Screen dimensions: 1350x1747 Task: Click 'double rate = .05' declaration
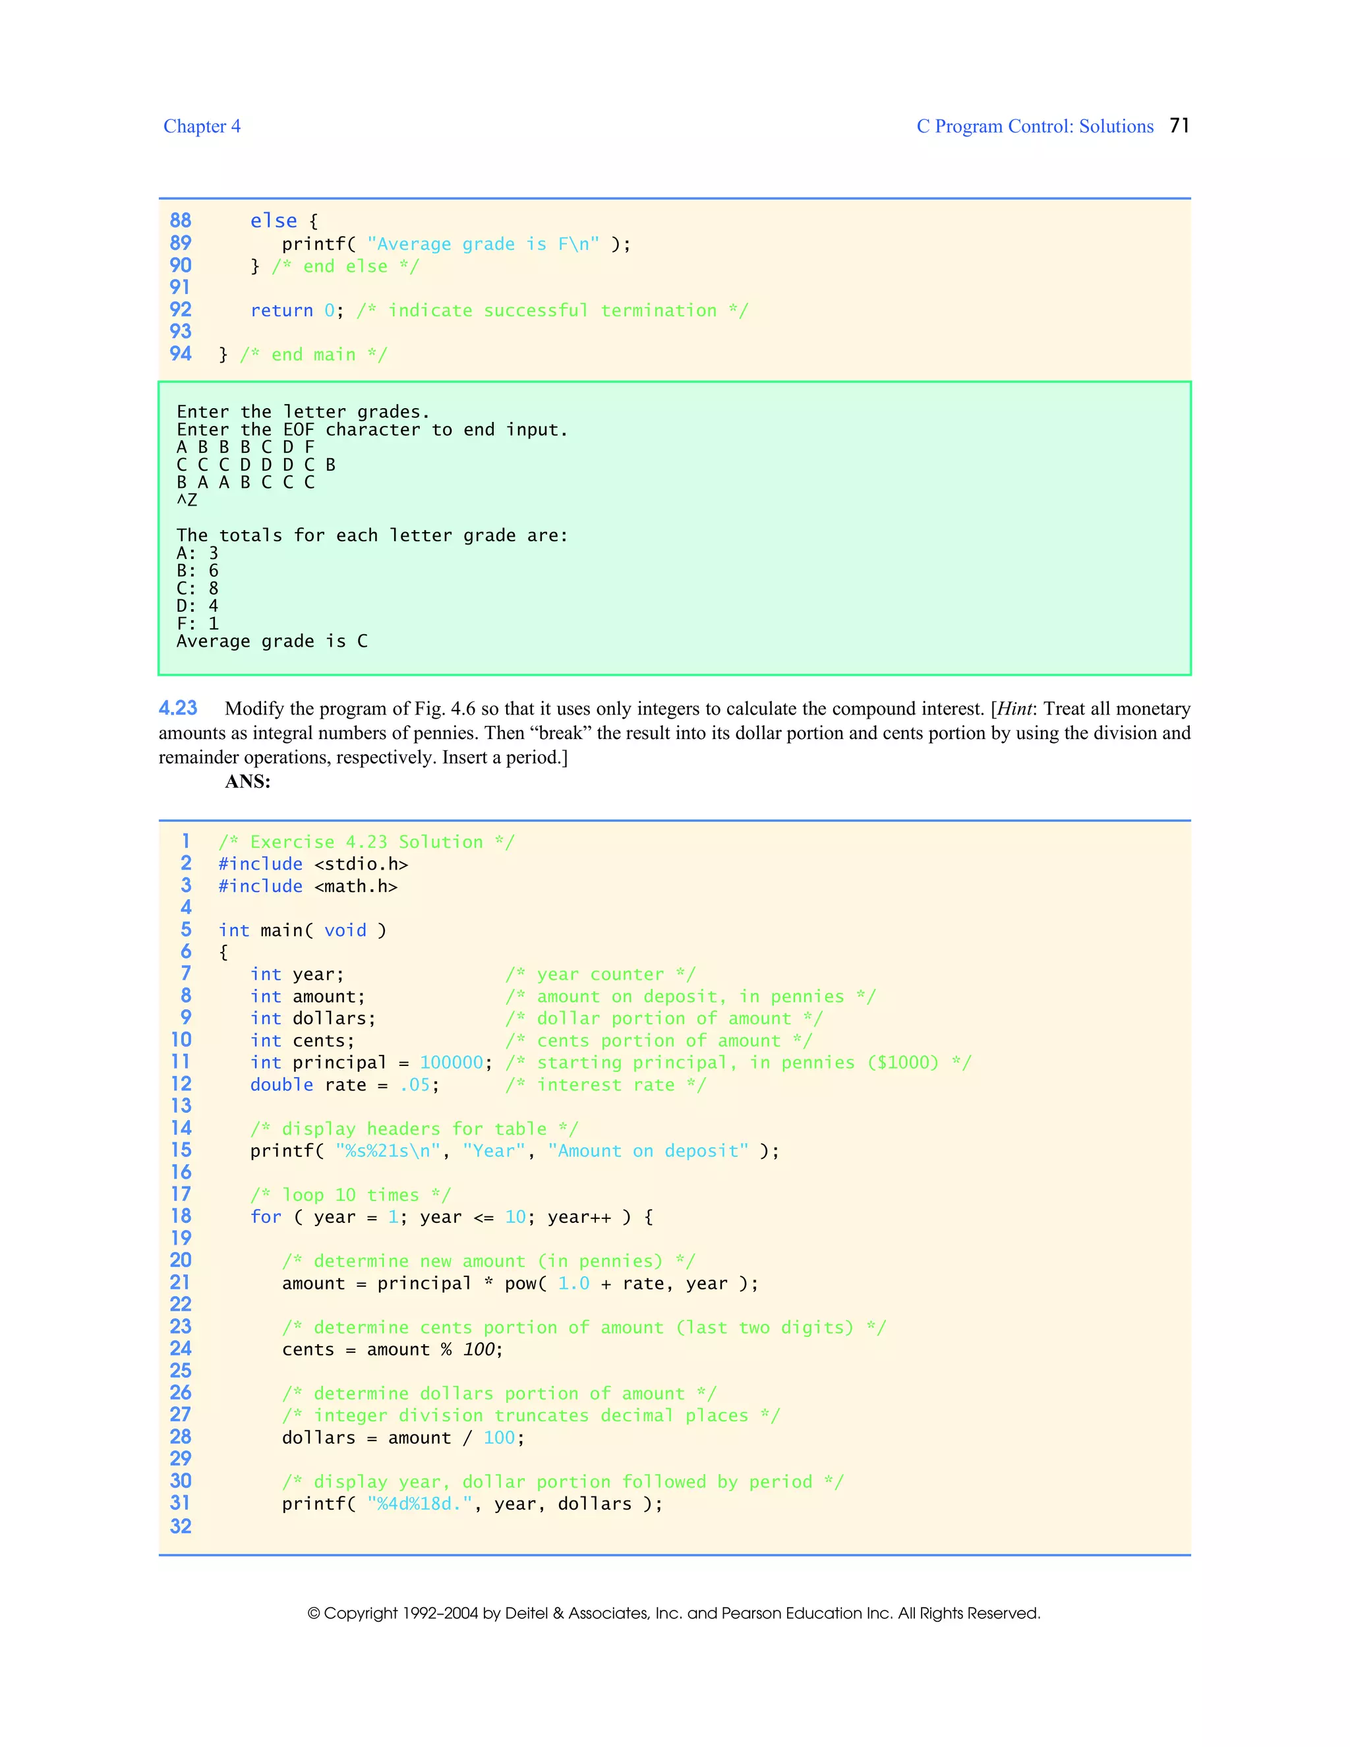(x=344, y=1084)
